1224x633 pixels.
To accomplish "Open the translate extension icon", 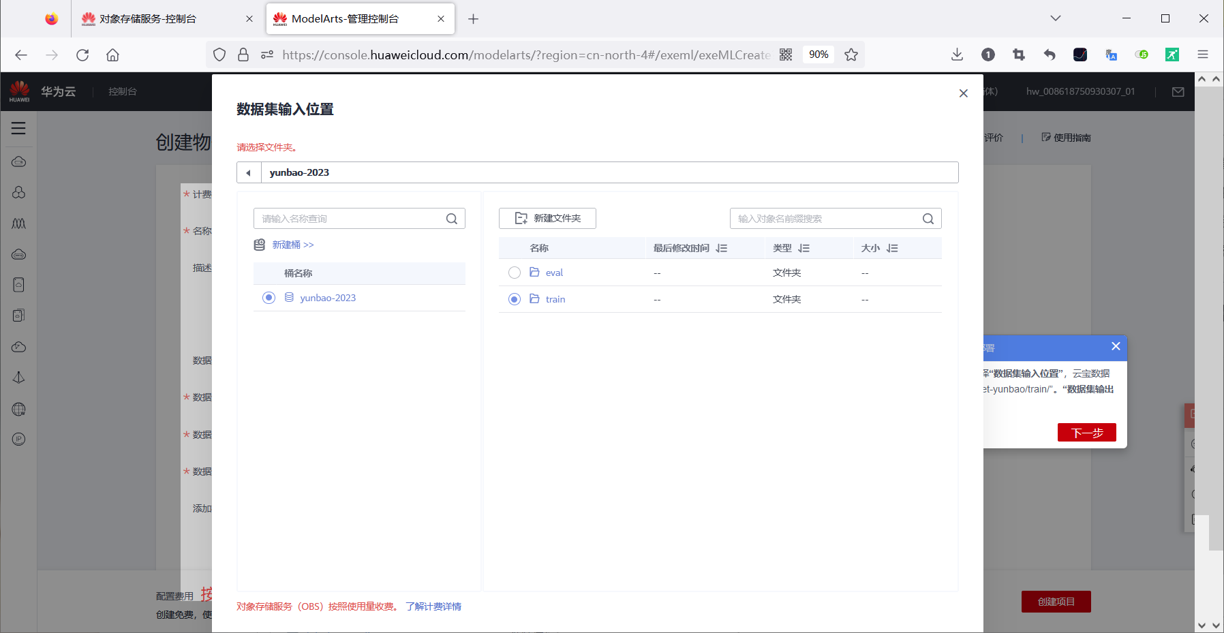I will [x=1111, y=55].
